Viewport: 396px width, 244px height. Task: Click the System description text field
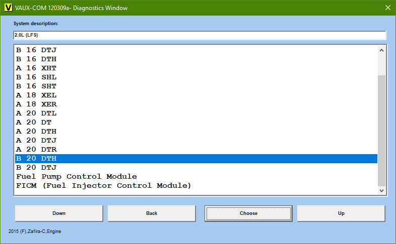coord(199,35)
